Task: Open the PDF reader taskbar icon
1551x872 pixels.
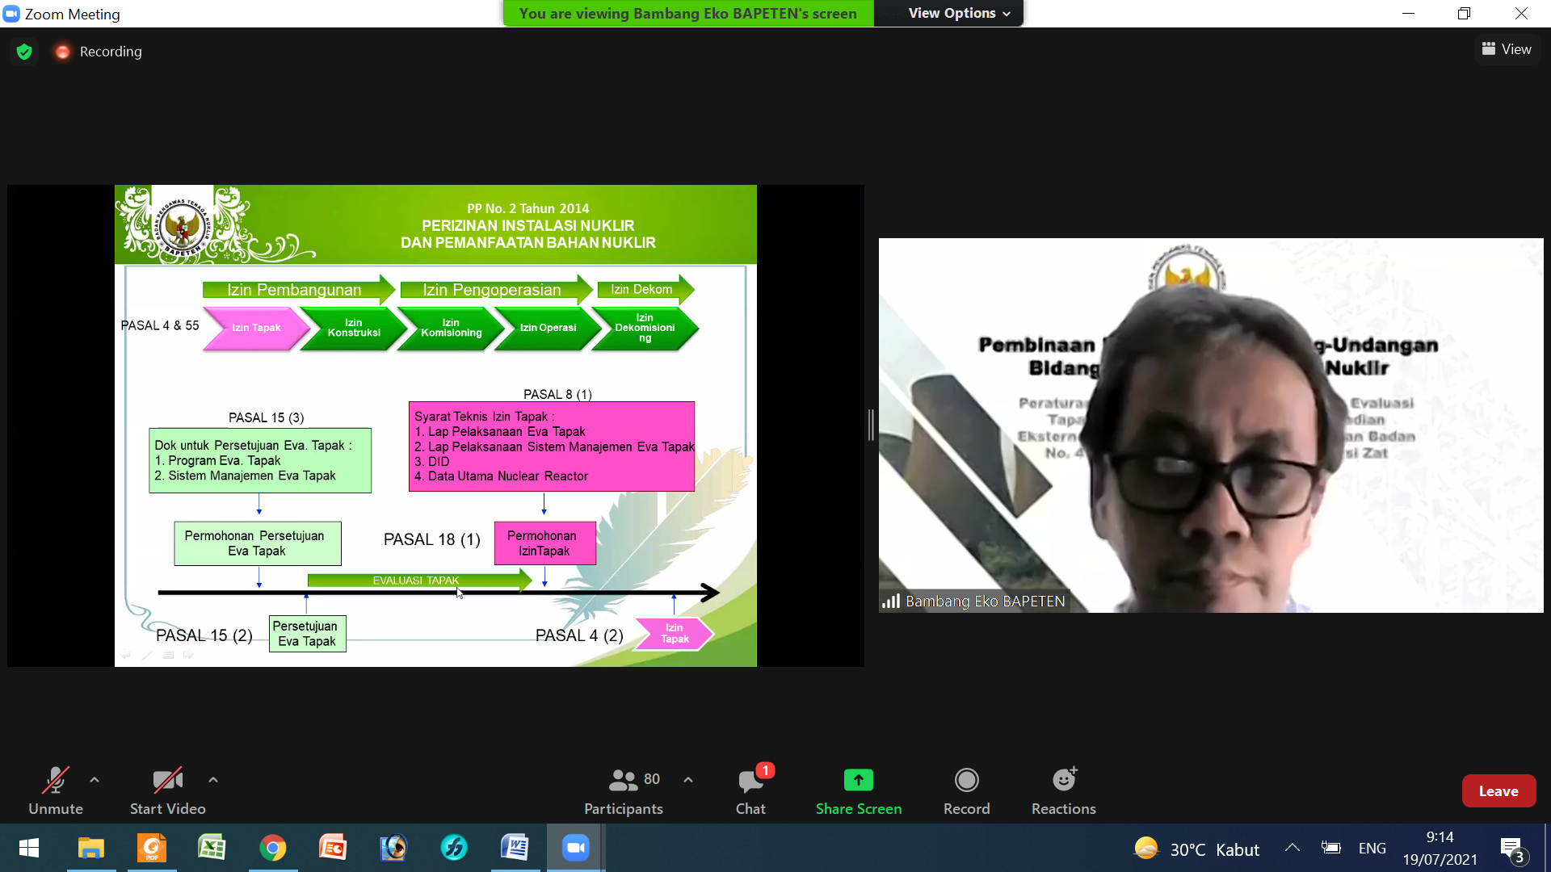Action: pos(152,848)
